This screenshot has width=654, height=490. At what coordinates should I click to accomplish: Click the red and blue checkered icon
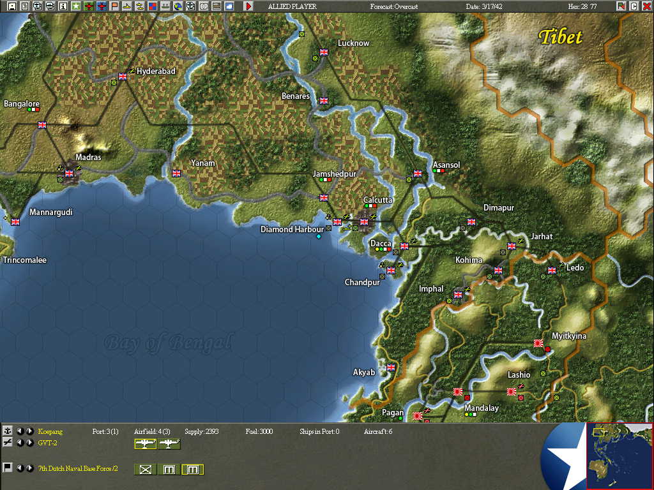[x=152, y=6]
